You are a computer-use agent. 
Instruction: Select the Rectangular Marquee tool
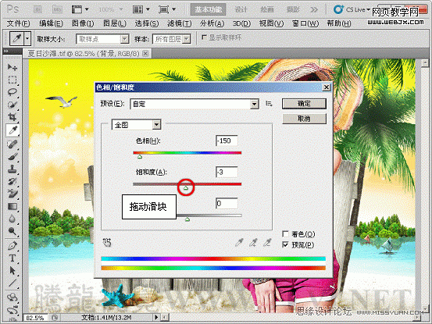pos(12,80)
